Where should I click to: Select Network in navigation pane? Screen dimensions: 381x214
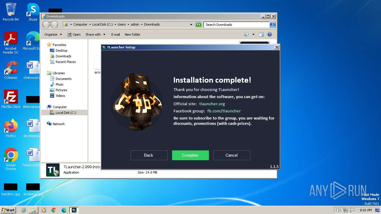coord(59,124)
